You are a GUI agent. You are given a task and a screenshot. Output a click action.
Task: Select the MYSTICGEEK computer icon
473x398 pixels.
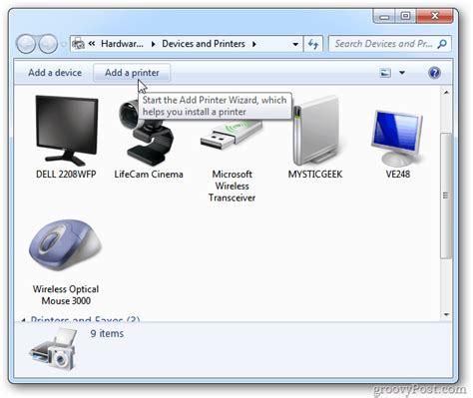[316, 131]
